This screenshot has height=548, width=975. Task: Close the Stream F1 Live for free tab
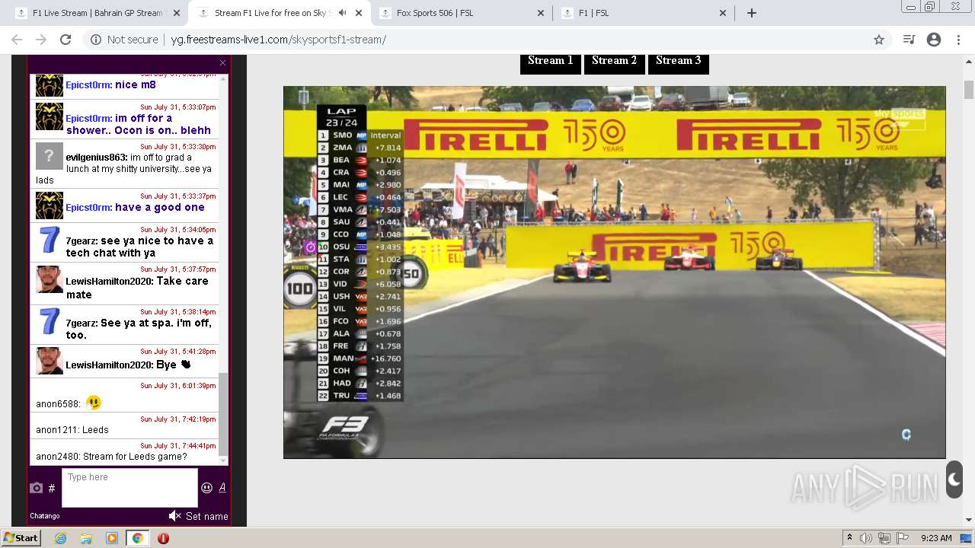click(359, 13)
